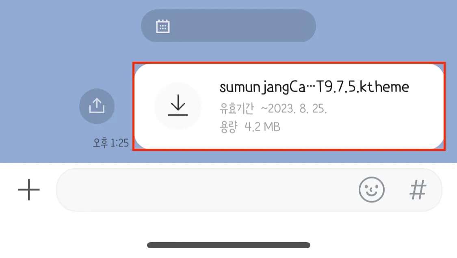This screenshot has width=457, height=258.
Task: Open the emoticon smiley picker
Action: click(x=372, y=189)
